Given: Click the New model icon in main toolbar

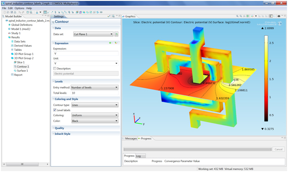Looking at the screenshot, I should click(5, 12).
